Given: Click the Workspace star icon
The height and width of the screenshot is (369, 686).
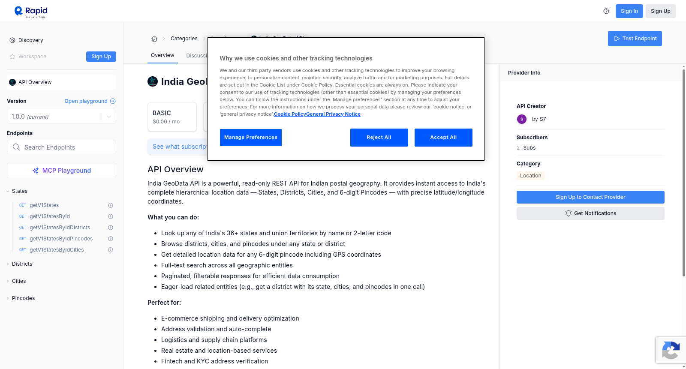Looking at the screenshot, I should coord(12,57).
